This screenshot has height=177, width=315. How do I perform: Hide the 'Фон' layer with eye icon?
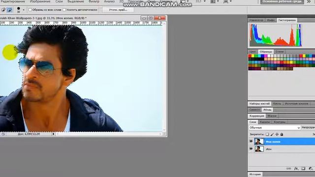pos(251,149)
